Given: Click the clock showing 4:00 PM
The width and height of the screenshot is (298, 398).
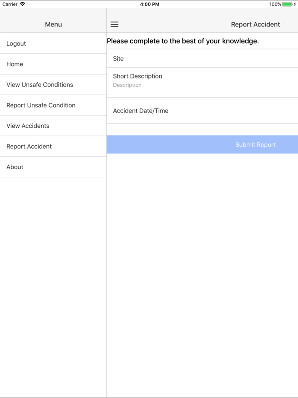Looking at the screenshot, I should pyautogui.click(x=149, y=4).
